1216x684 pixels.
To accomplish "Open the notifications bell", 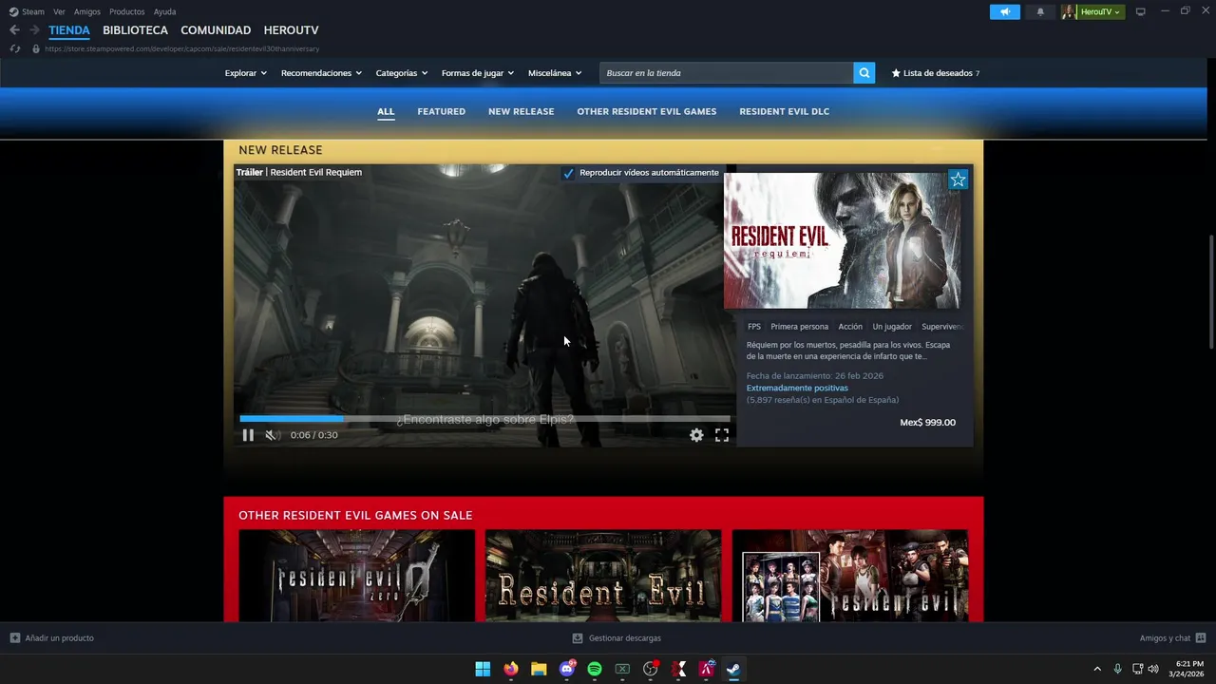I will tap(1040, 11).
